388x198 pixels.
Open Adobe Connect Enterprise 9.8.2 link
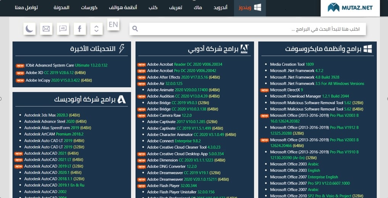(174, 141)
